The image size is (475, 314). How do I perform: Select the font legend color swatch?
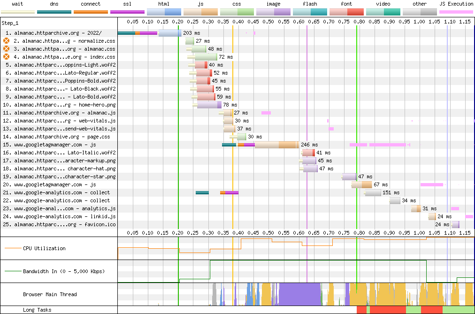pos(346,12)
